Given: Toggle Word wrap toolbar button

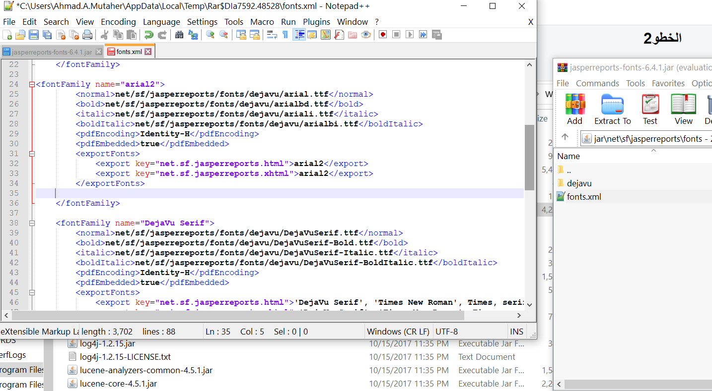Looking at the screenshot, I should coord(272,35).
